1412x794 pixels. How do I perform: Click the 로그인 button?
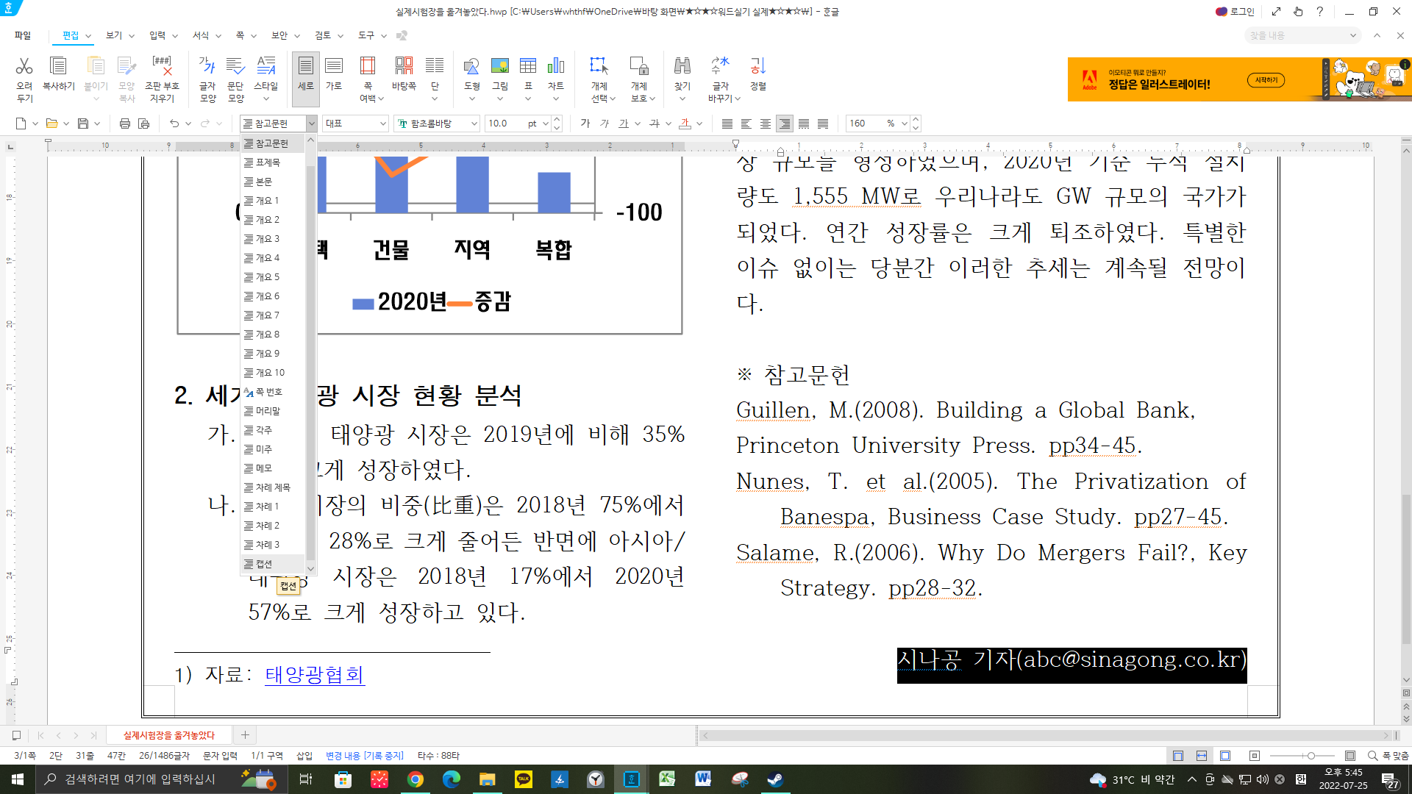tap(1235, 12)
